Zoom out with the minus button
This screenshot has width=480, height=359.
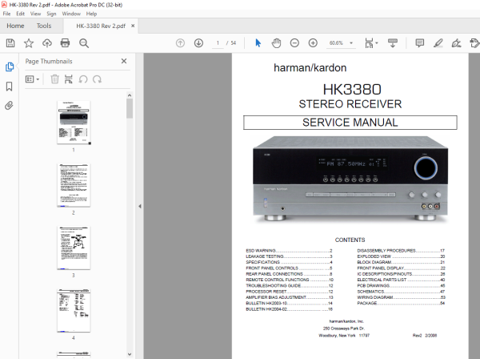click(x=294, y=43)
